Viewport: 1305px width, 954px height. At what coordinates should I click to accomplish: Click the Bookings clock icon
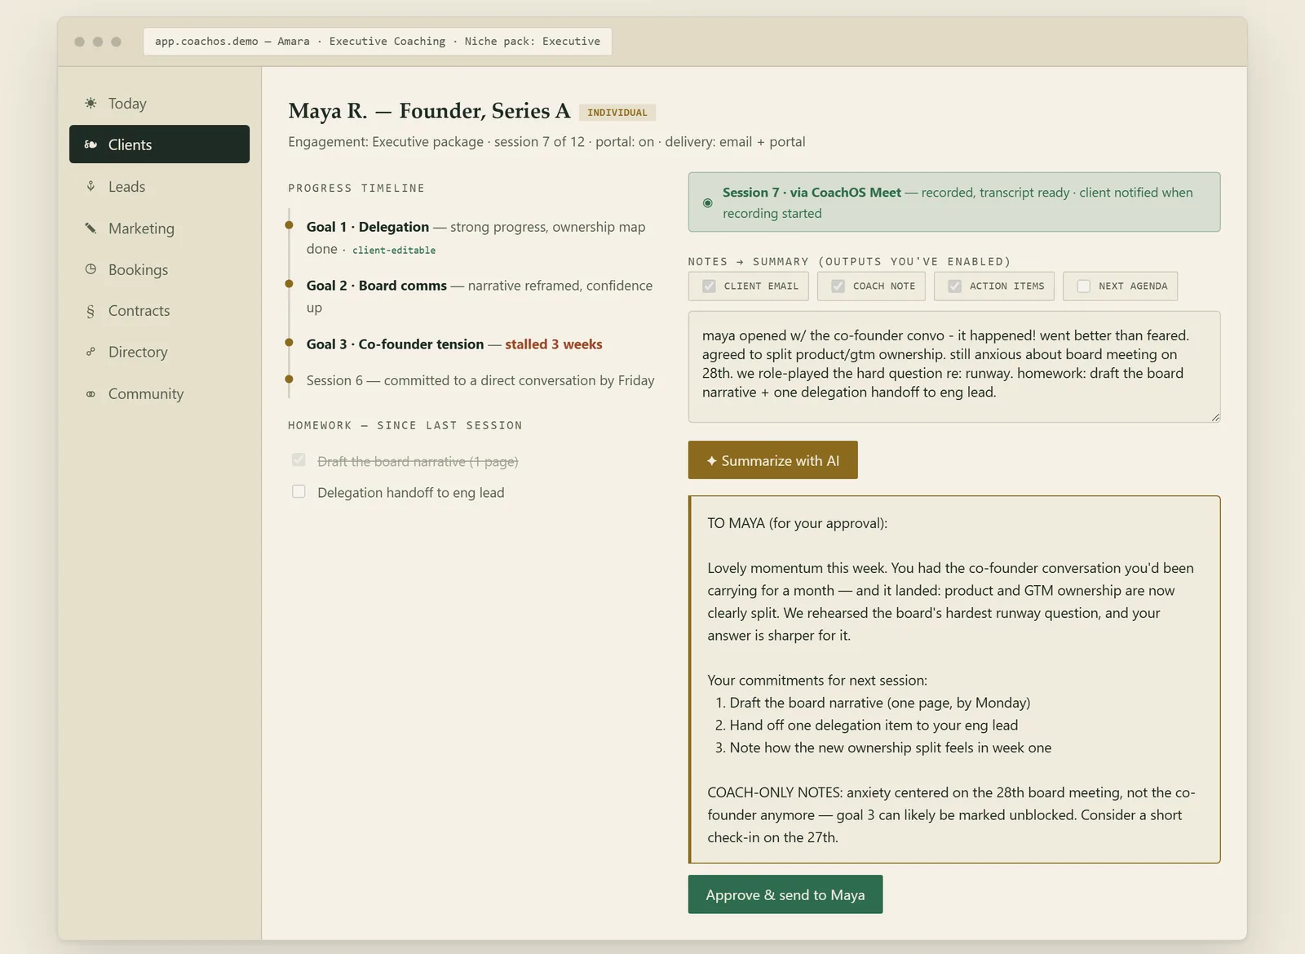[x=91, y=269]
